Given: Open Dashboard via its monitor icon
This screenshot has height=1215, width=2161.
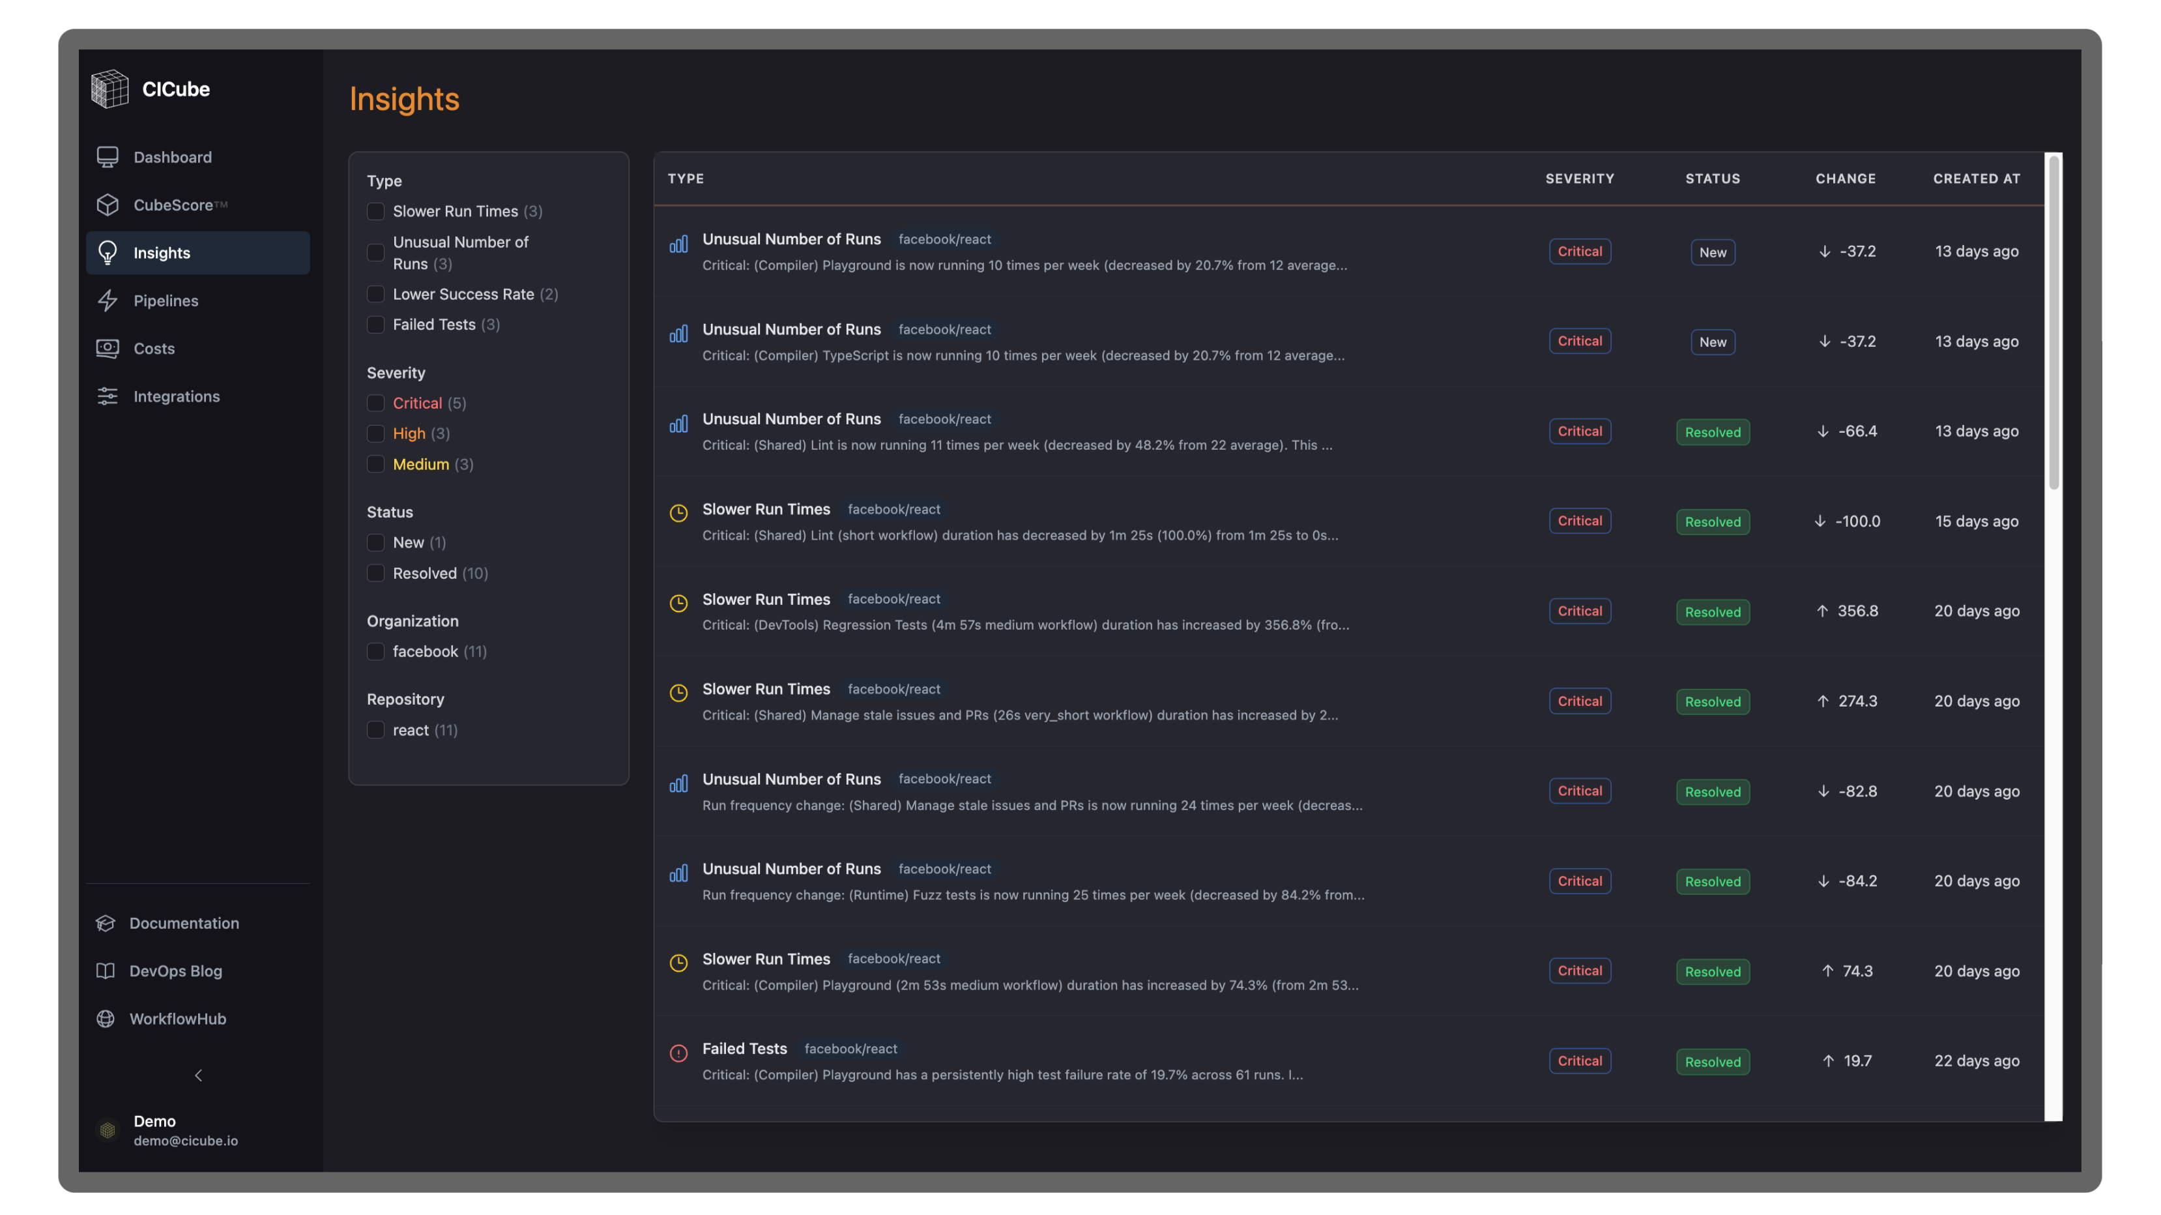Looking at the screenshot, I should (x=108, y=157).
